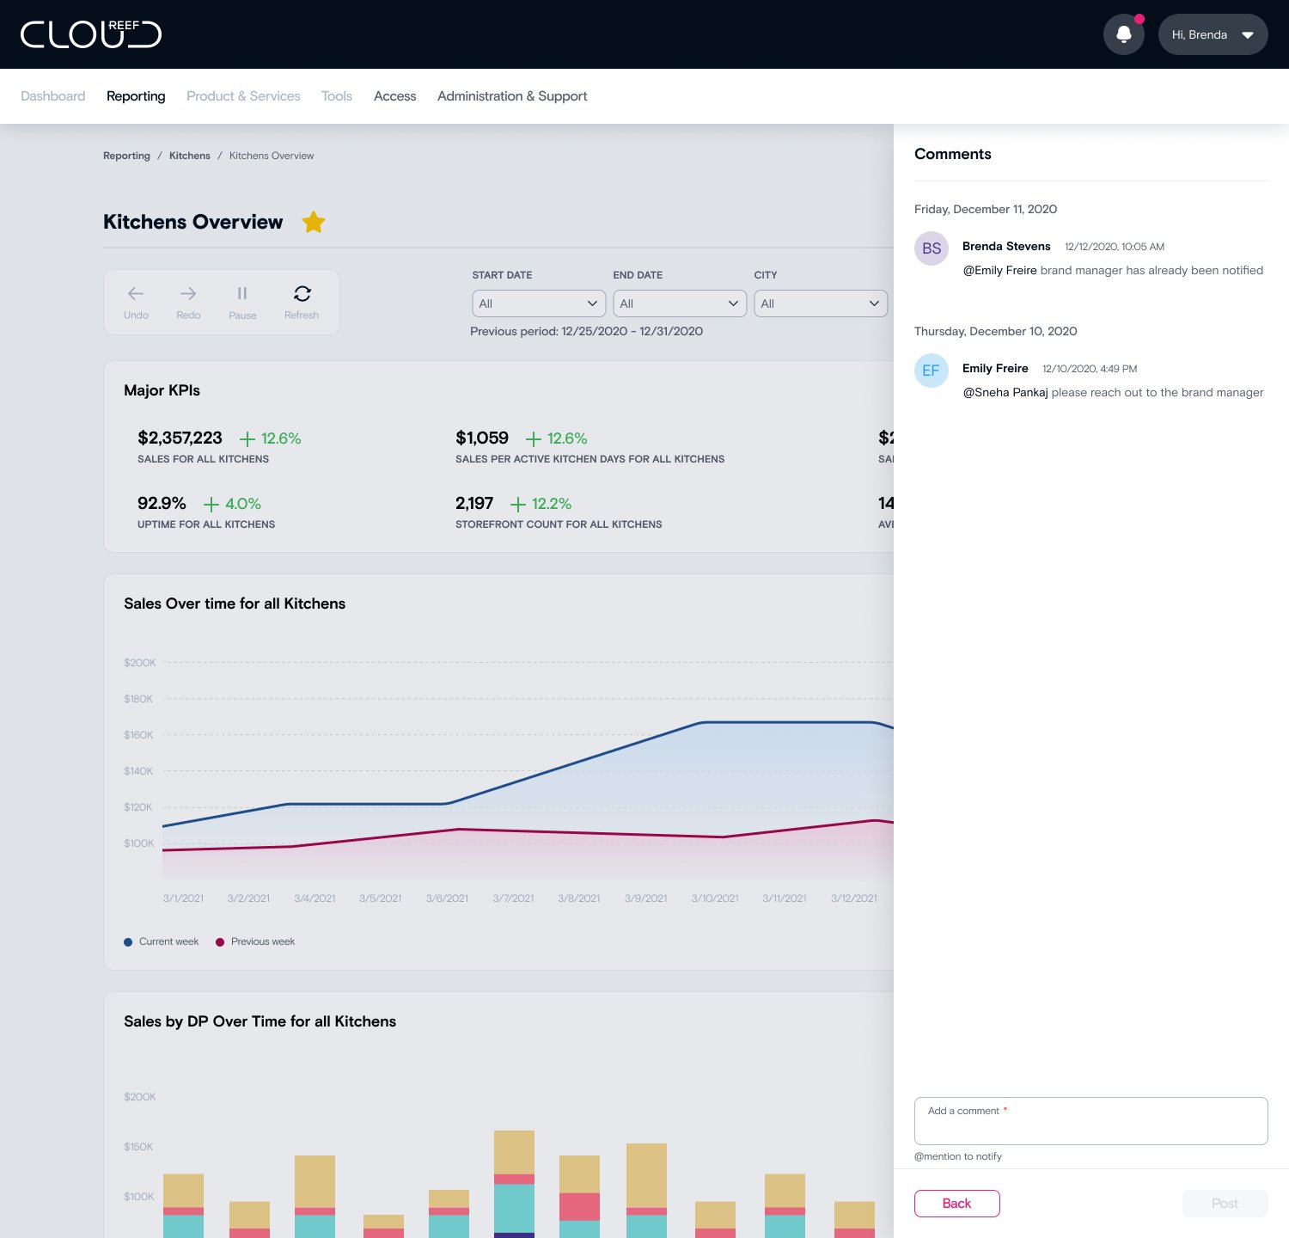Viewport: 1289px width, 1238px height.
Task: Toggle the favorite star for Kitchens Overview
Action: click(314, 223)
